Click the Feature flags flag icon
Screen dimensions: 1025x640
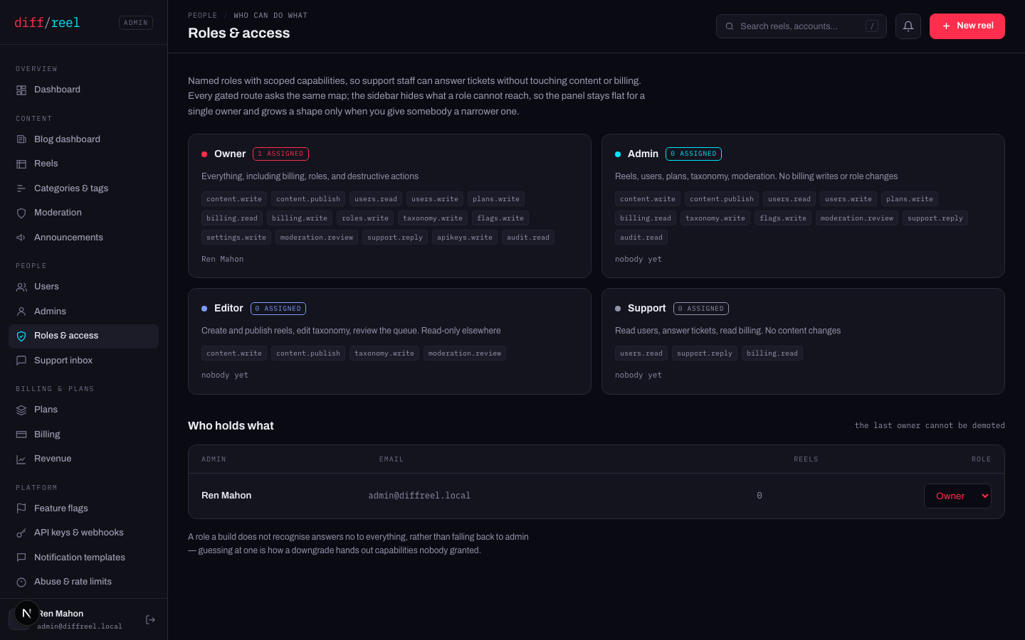[21, 508]
